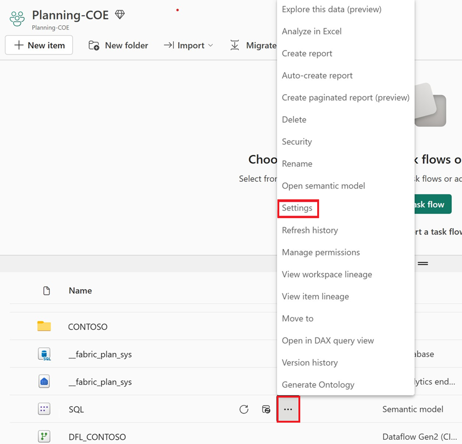Choose Move to option

click(298, 319)
